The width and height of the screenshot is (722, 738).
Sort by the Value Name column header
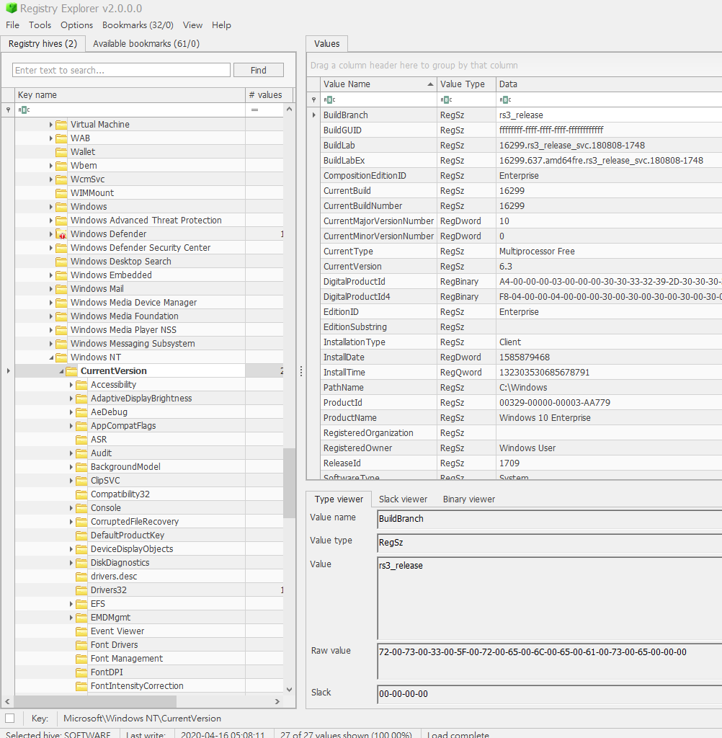pyautogui.click(x=378, y=84)
